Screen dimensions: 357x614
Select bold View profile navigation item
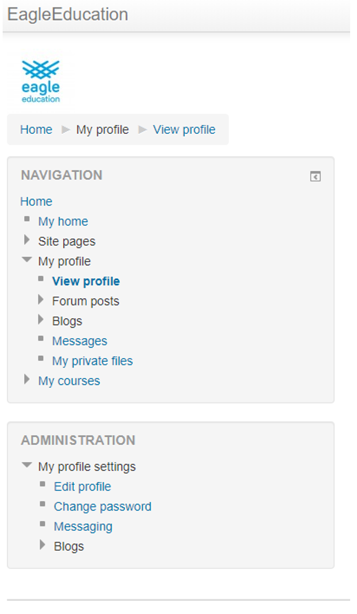pyautogui.click(x=86, y=281)
